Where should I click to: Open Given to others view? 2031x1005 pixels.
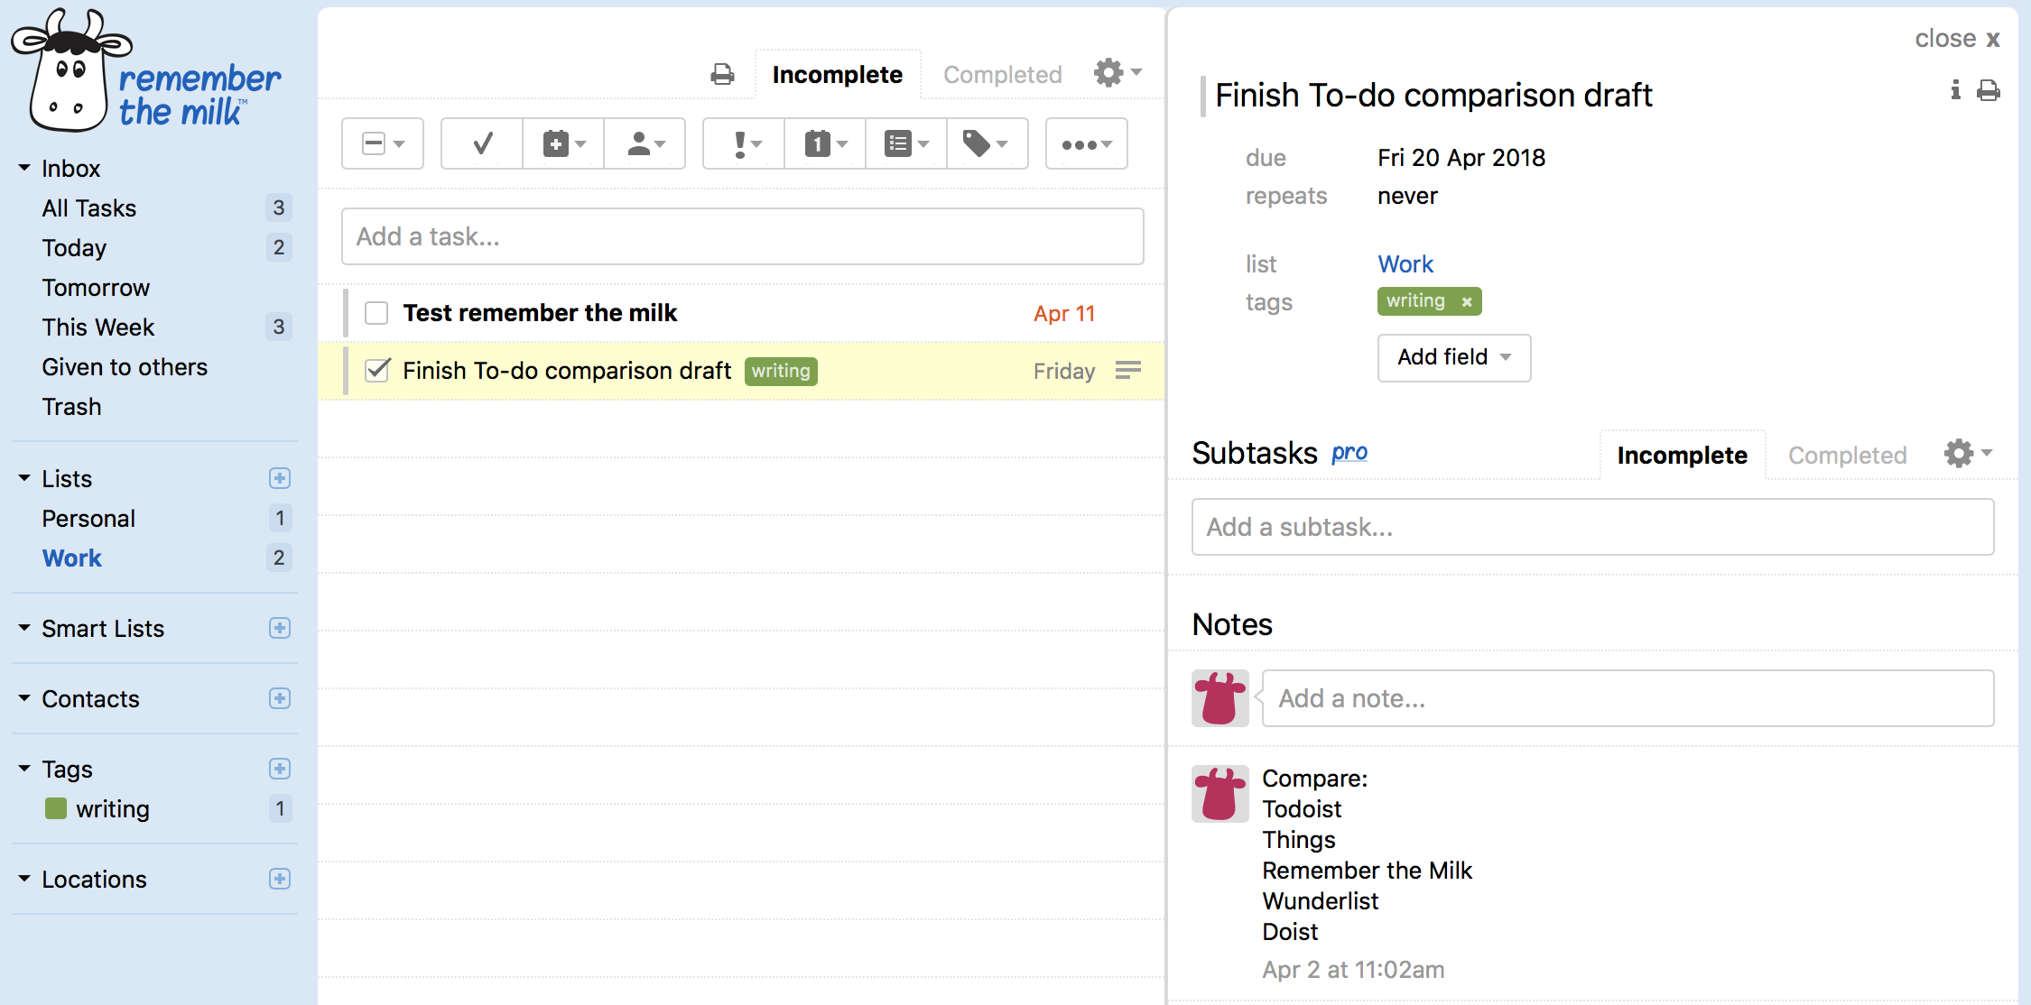(125, 367)
